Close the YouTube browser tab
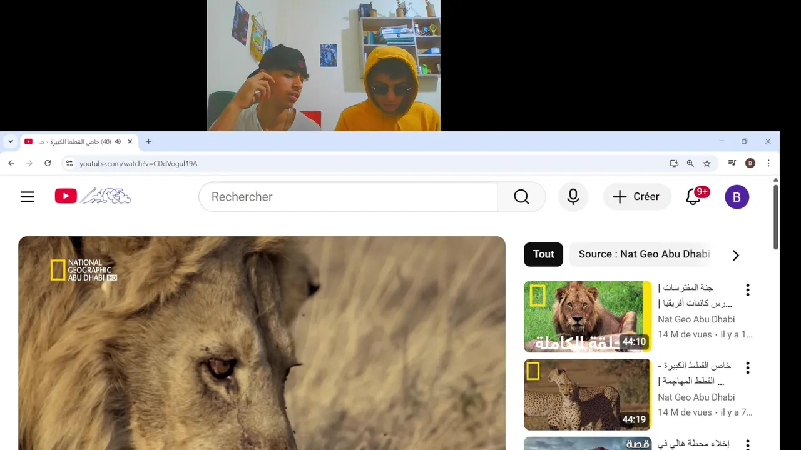801x450 pixels. click(130, 142)
